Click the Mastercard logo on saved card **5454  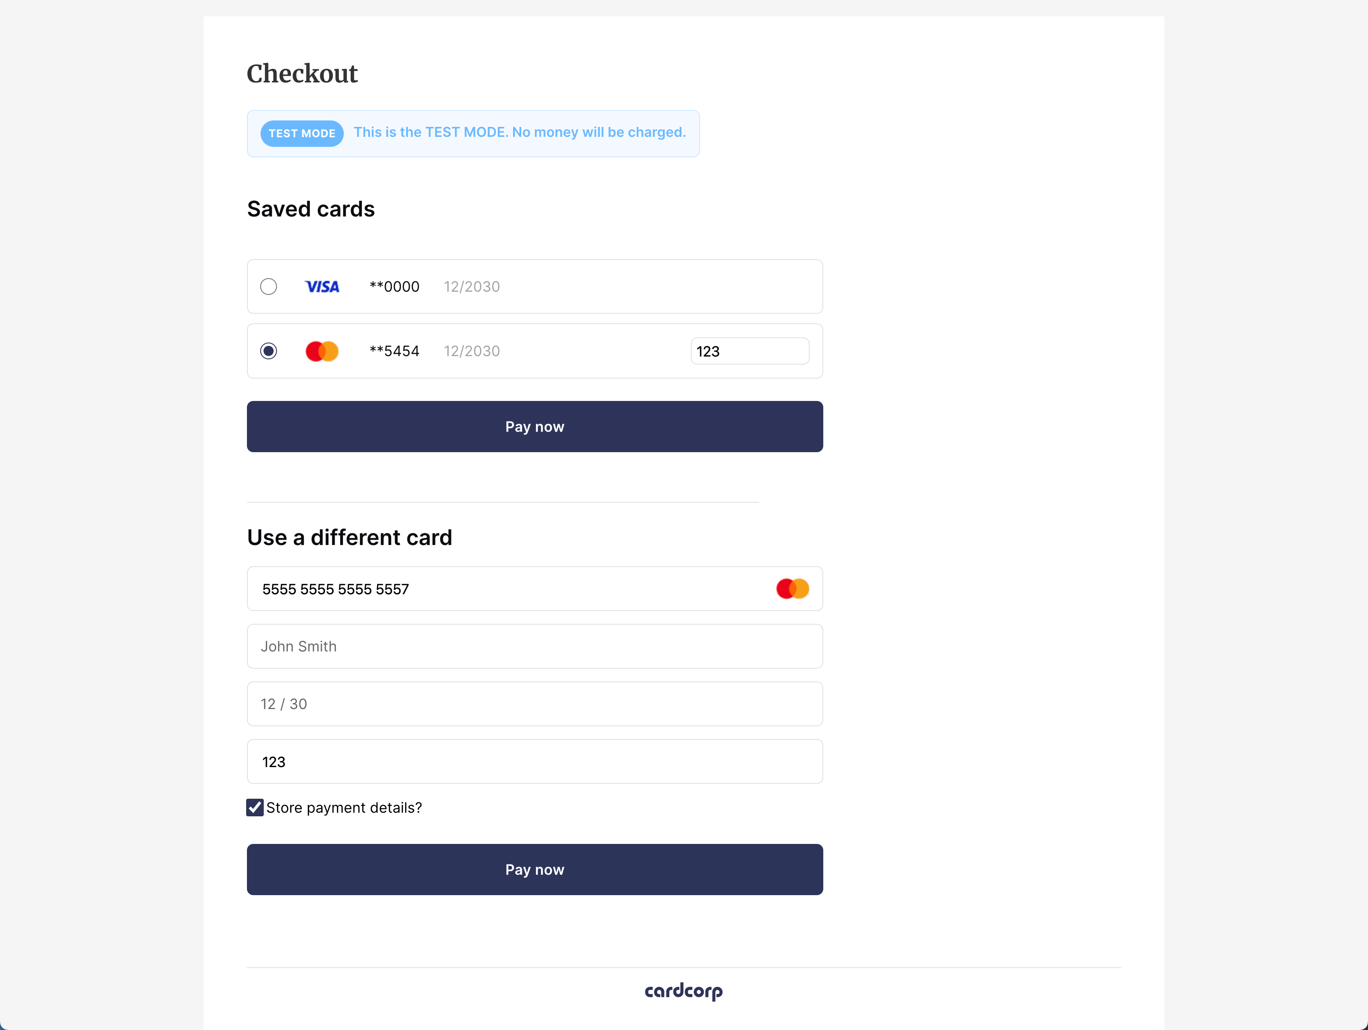click(322, 351)
